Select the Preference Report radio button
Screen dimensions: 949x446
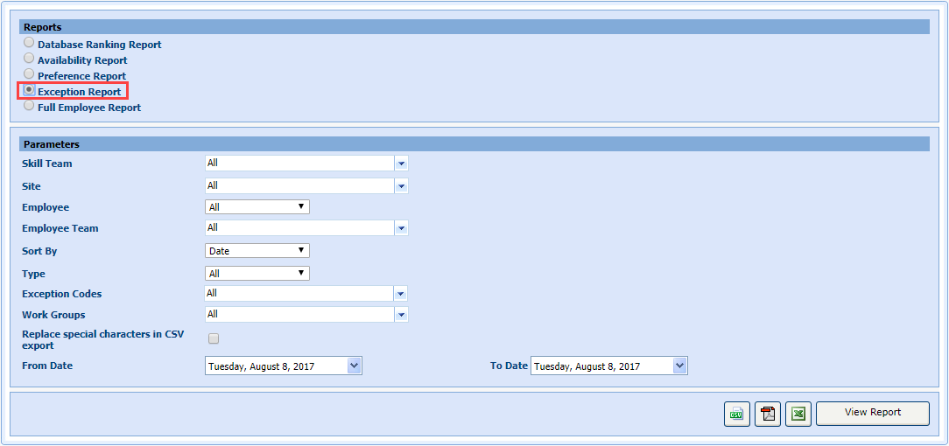click(30, 74)
